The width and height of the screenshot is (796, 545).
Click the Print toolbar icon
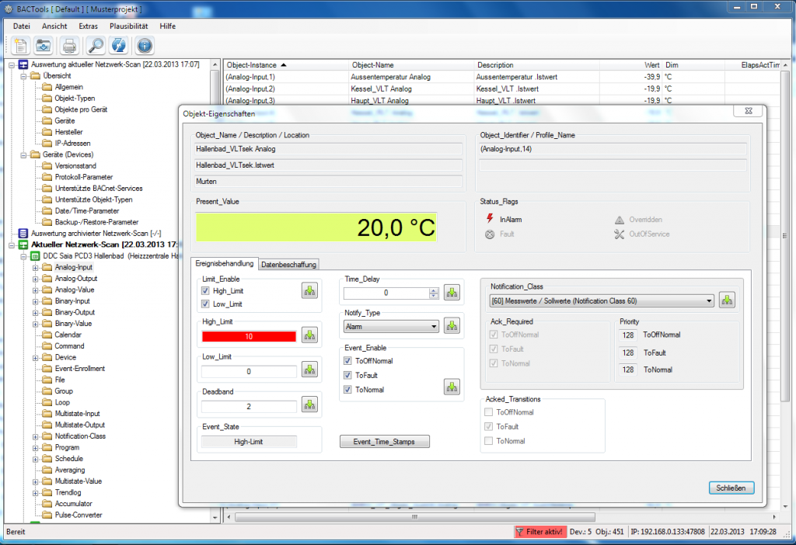tap(68, 45)
